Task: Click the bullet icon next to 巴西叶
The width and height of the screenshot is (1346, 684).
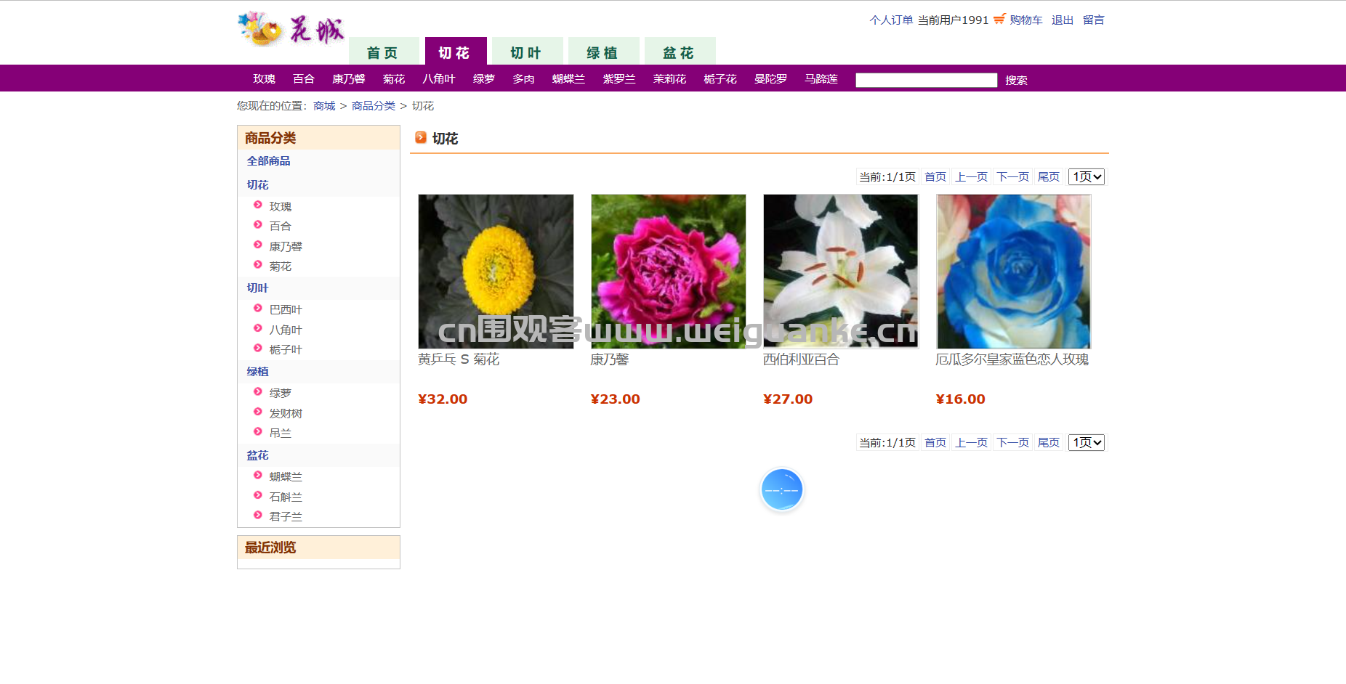Action: tap(258, 308)
